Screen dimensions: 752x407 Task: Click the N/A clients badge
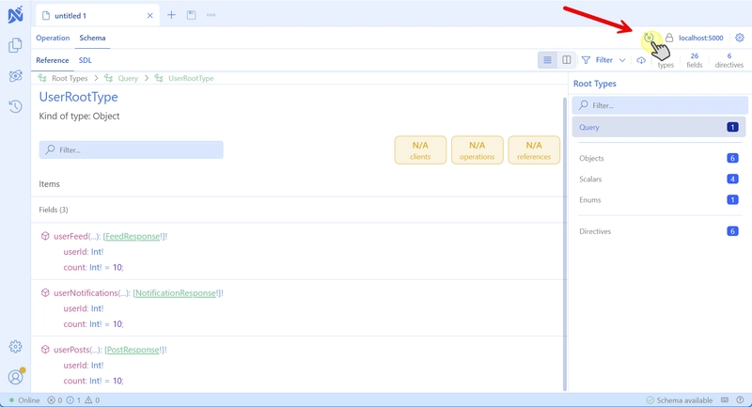coord(420,150)
